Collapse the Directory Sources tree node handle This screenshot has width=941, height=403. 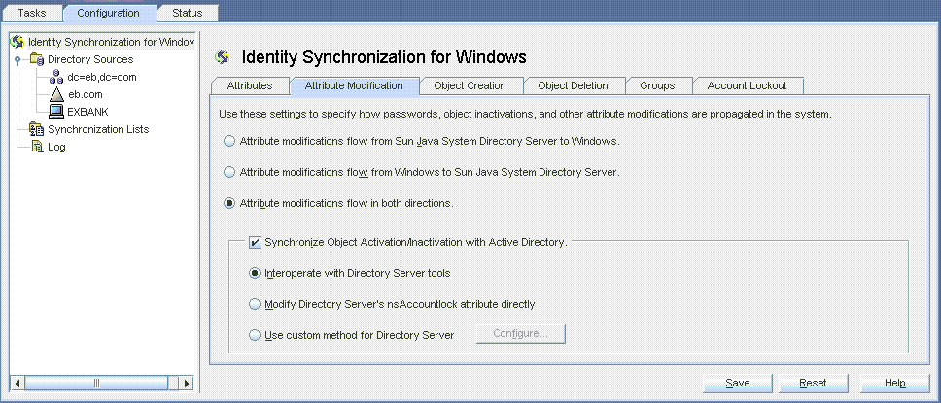pyautogui.click(x=17, y=59)
